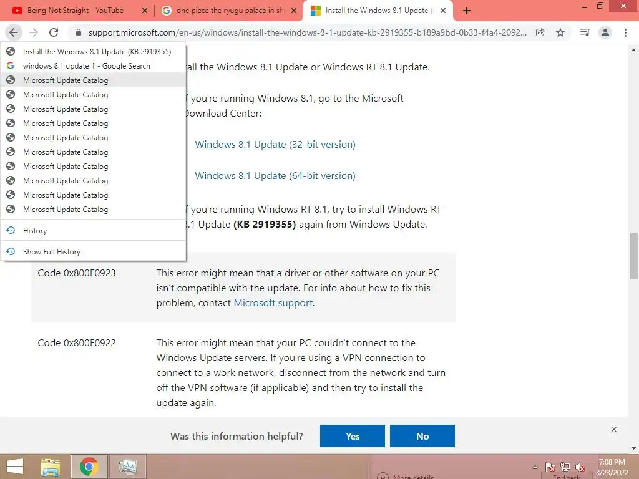The image size is (639, 479).
Task: Click the scrollbar up arrow
Action: tap(634, 50)
